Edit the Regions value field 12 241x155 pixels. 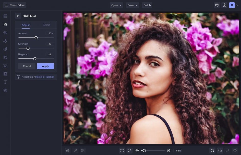point(50,54)
